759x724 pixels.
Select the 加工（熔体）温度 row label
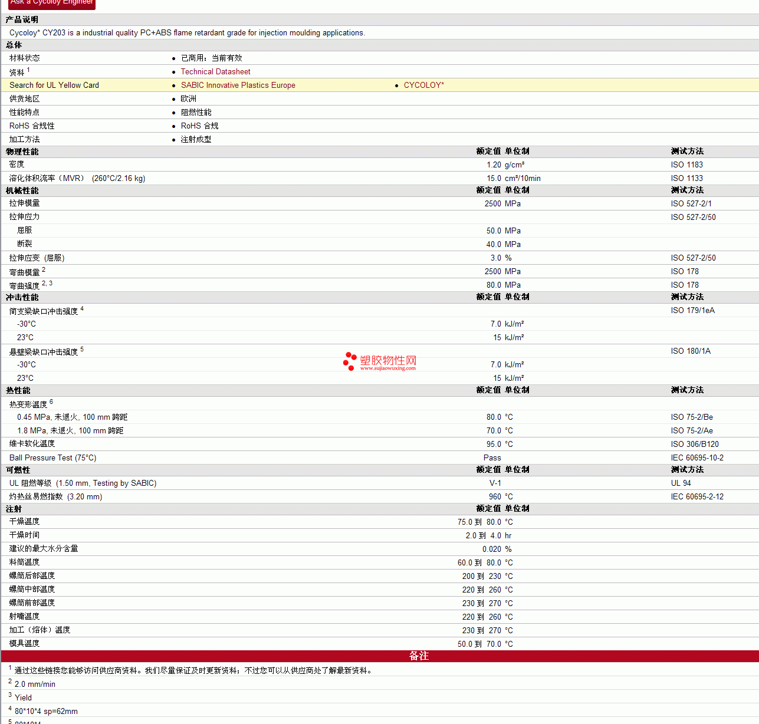[40, 630]
